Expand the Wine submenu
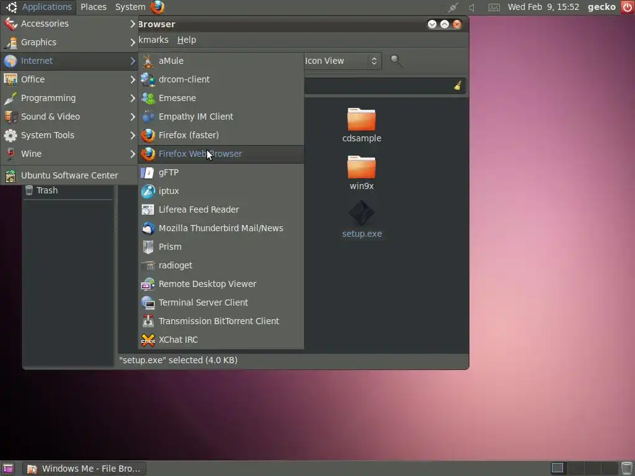This screenshot has height=476, width=635. click(69, 154)
